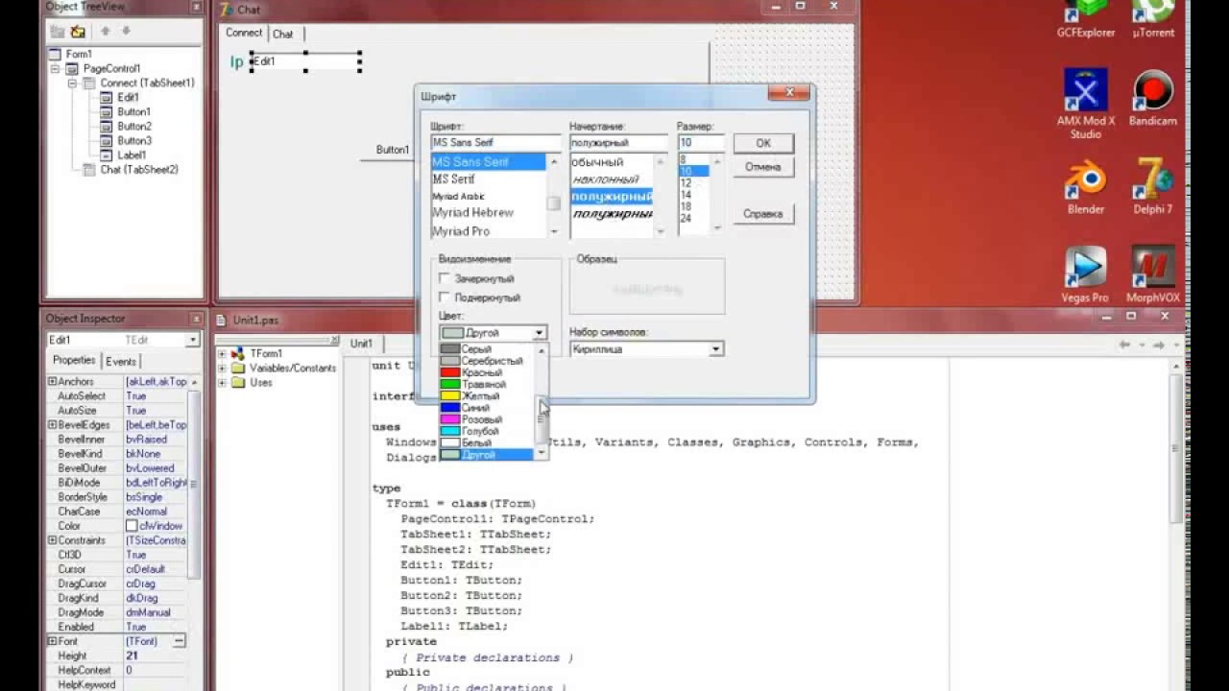The image size is (1229, 691).
Task: Select обычный (regular) font style
Action: pyautogui.click(x=612, y=162)
